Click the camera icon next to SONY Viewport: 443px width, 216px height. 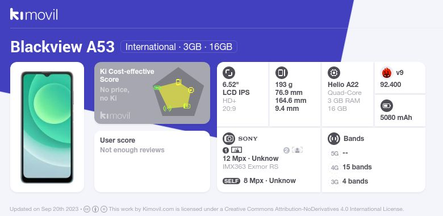coord(229,139)
